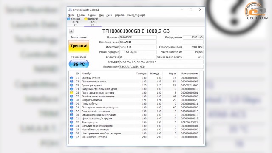Click the status icon of attribute C5 Нестабильные сектора
Screen dimensions: 272x153
point(71,130)
